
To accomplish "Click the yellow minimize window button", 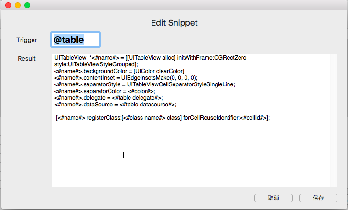I will point(18,5).
